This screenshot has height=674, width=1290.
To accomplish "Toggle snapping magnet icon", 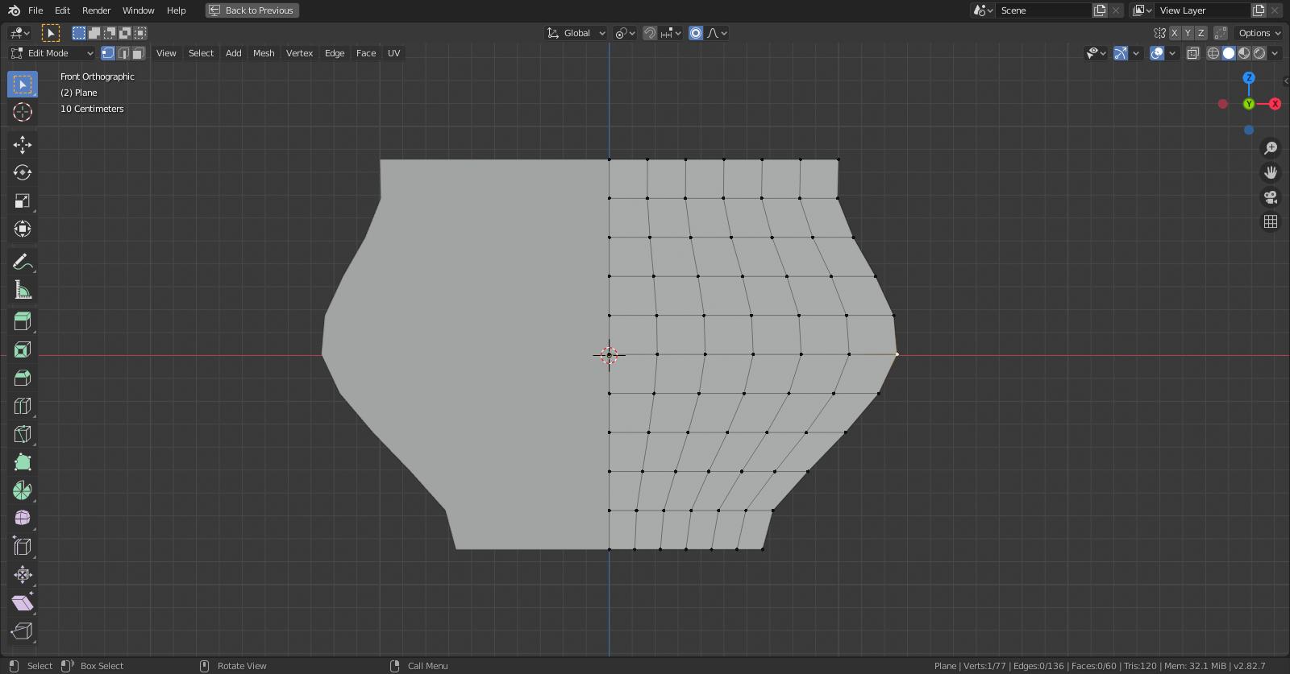I will [650, 33].
